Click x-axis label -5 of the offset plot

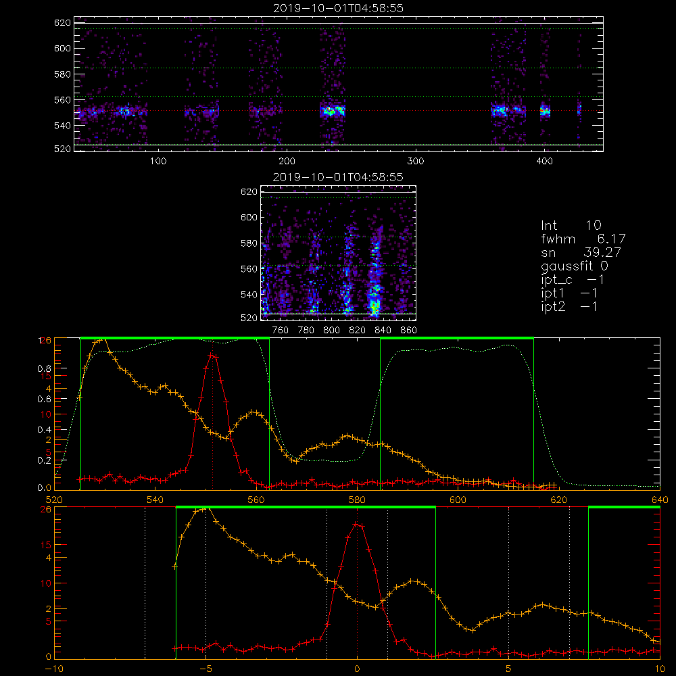[206, 669]
